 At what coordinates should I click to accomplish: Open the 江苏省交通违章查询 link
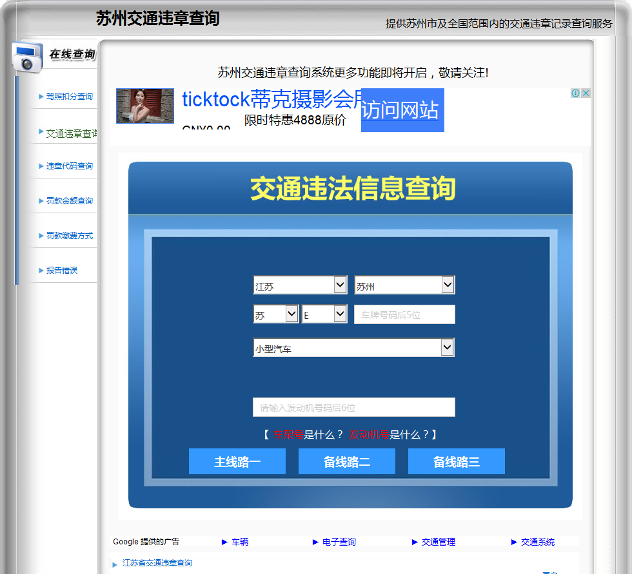click(157, 563)
